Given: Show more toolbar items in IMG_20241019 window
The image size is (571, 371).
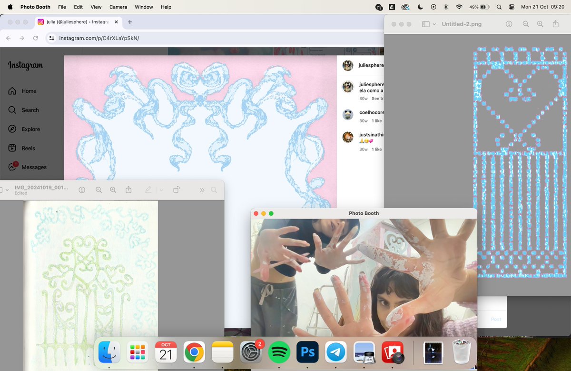Looking at the screenshot, I should pyautogui.click(x=202, y=190).
